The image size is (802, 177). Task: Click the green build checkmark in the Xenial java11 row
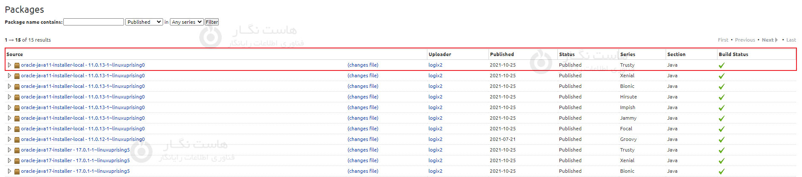tap(721, 76)
